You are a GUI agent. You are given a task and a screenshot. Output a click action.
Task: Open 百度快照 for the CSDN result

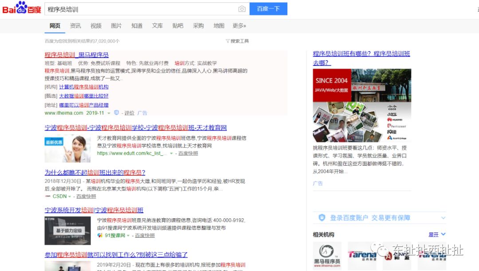click(x=86, y=197)
